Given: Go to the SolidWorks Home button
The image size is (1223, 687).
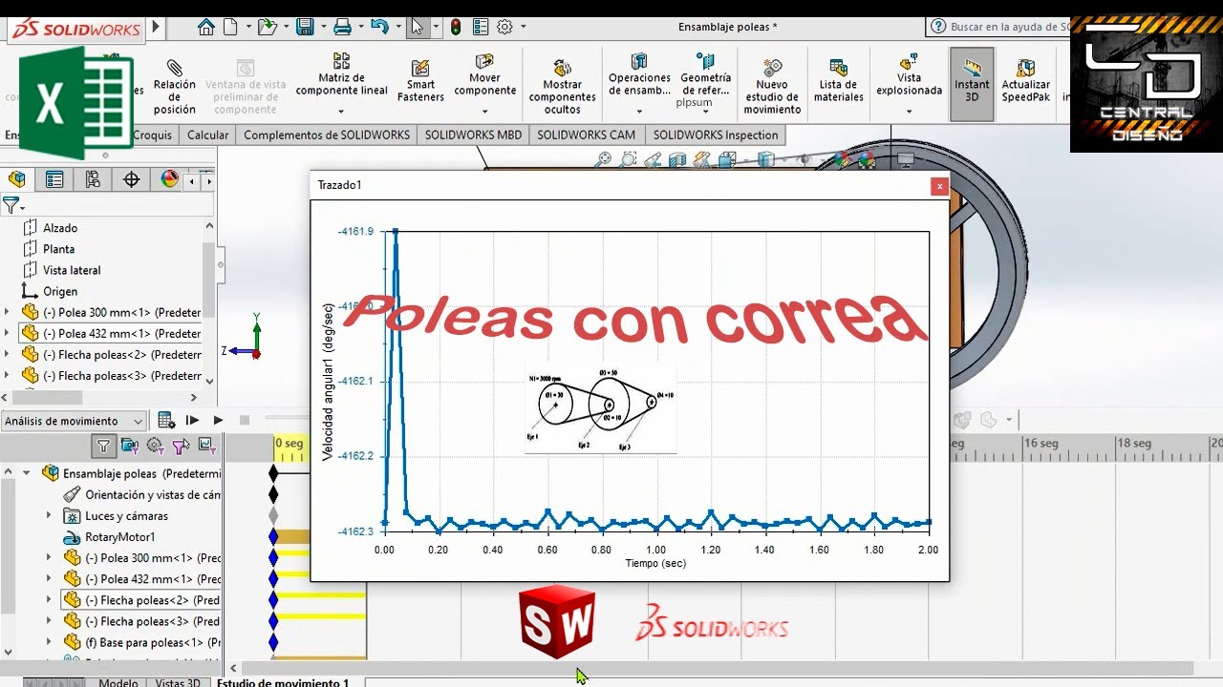Looking at the screenshot, I should coord(205,27).
